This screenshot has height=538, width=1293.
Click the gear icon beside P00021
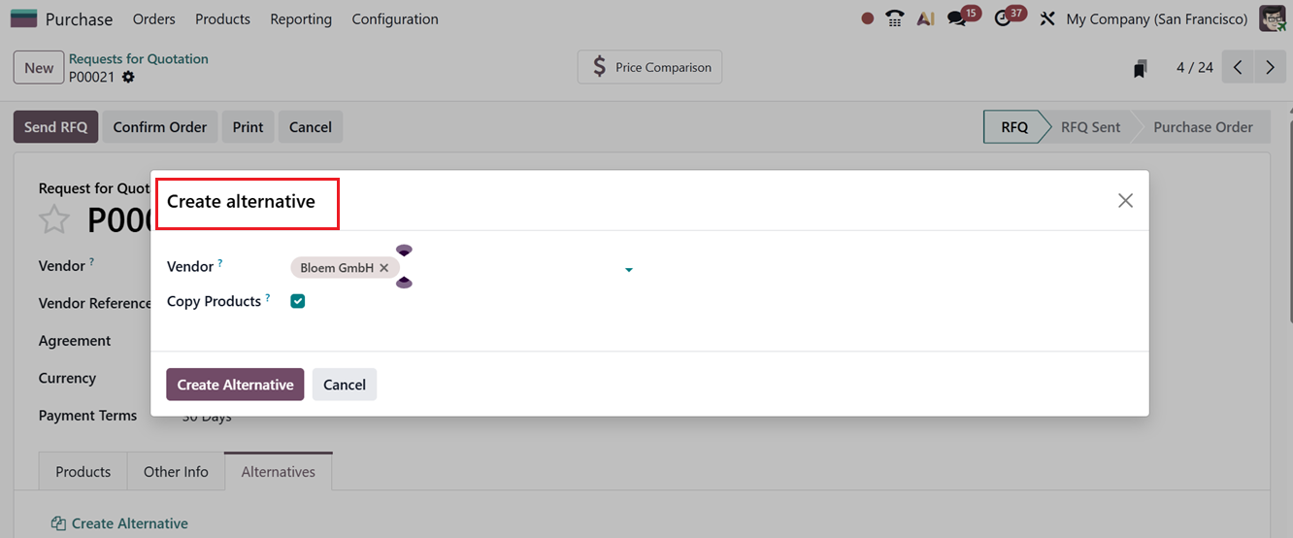tap(128, 77)
